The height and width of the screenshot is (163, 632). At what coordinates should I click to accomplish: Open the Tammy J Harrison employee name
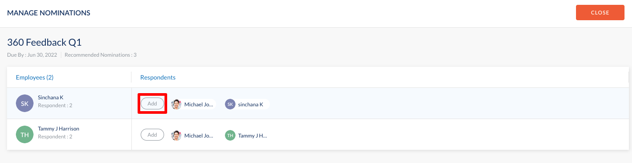click(59, 129)
